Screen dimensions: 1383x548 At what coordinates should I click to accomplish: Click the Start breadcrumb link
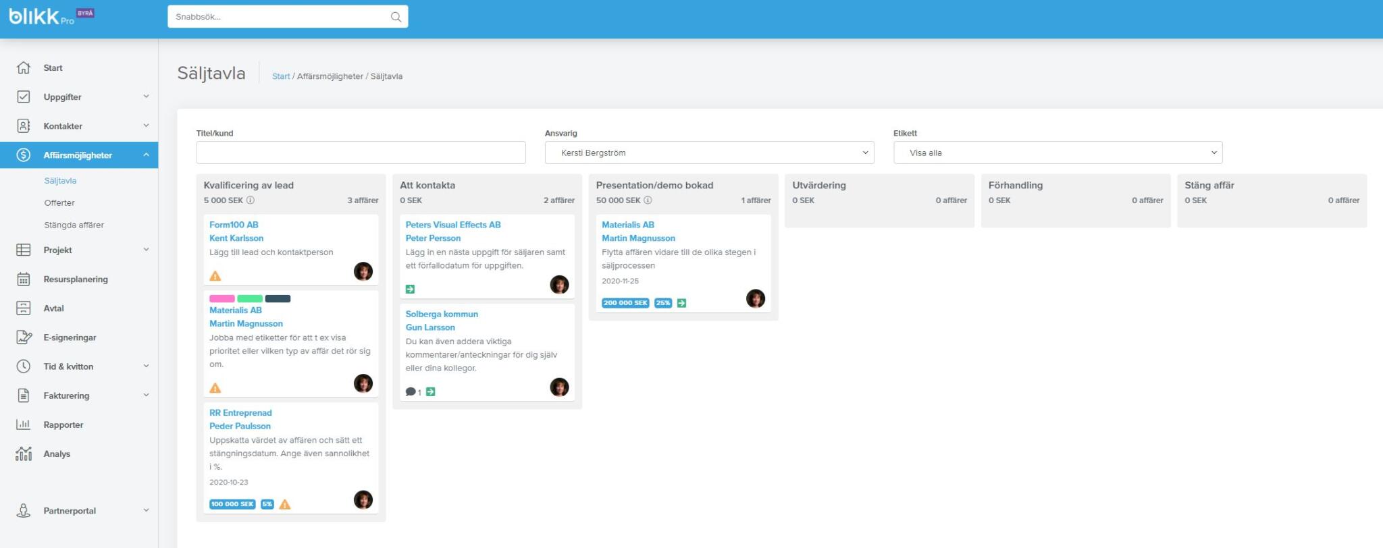point(281,76)
